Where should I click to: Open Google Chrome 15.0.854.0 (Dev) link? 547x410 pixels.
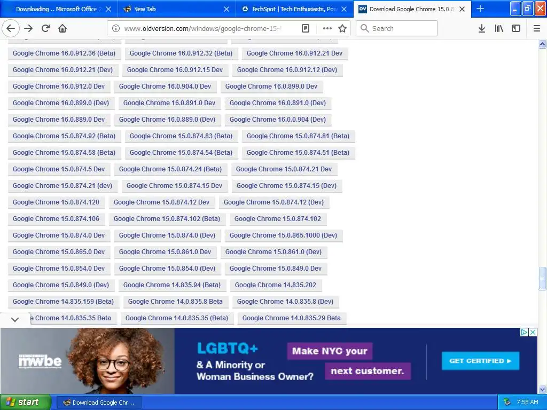(167, 269)
